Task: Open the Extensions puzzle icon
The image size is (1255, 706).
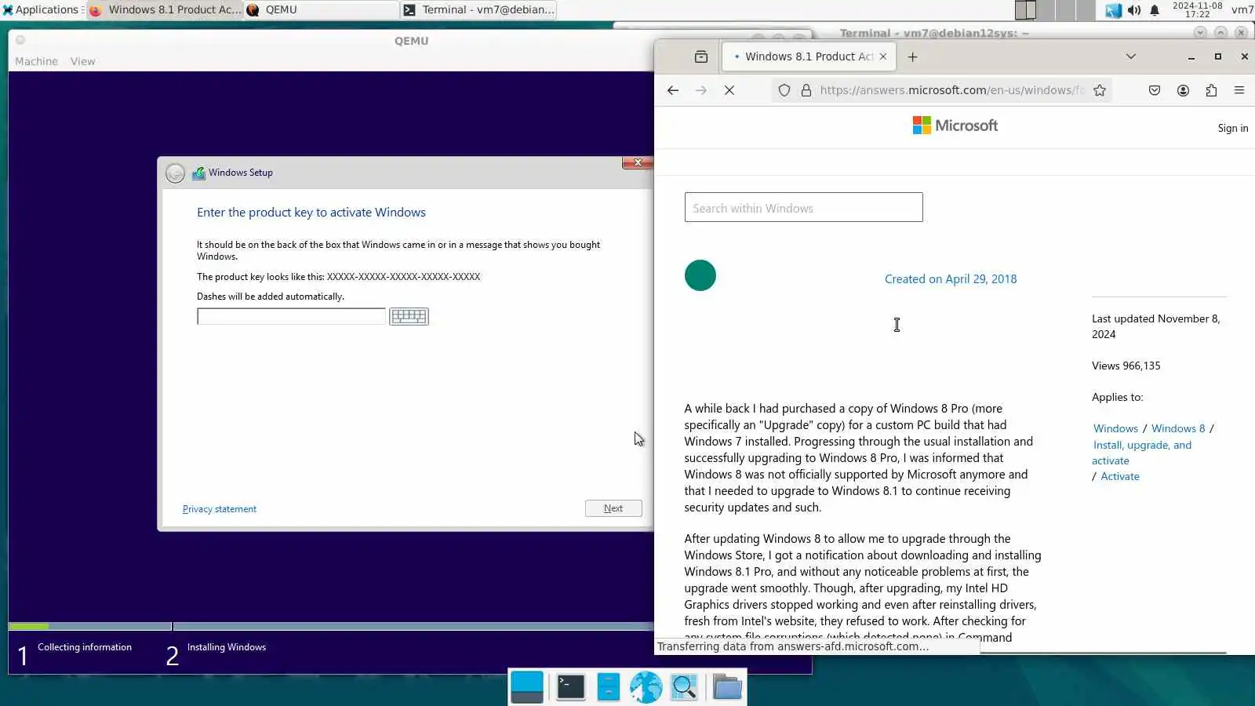Action: (1211, 90)
